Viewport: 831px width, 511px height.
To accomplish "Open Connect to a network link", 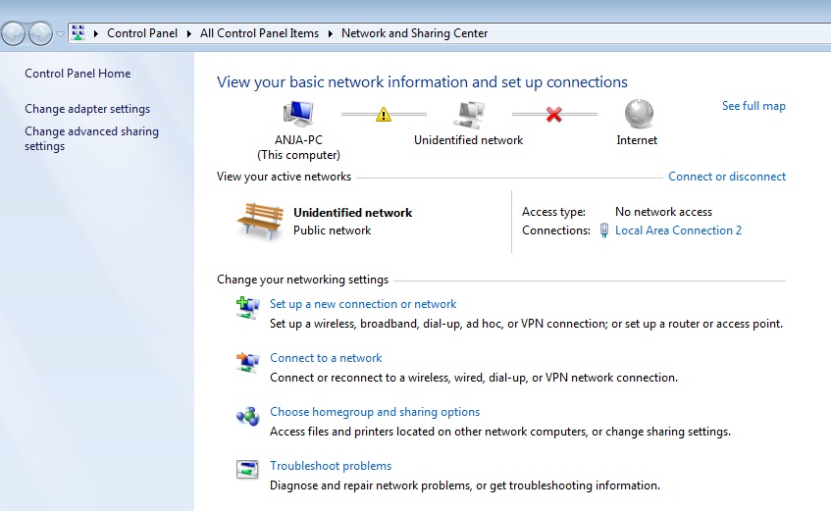I will click(326, 358).
